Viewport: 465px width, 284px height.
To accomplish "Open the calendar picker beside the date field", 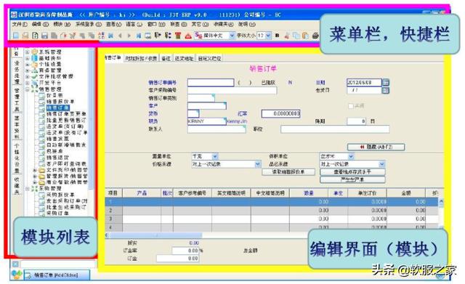I will [386, 82].
